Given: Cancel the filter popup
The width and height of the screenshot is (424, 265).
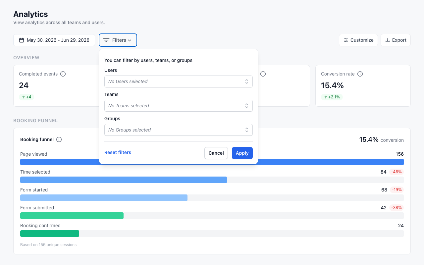Looking at the screenshot, I should (x=216, y=153).
